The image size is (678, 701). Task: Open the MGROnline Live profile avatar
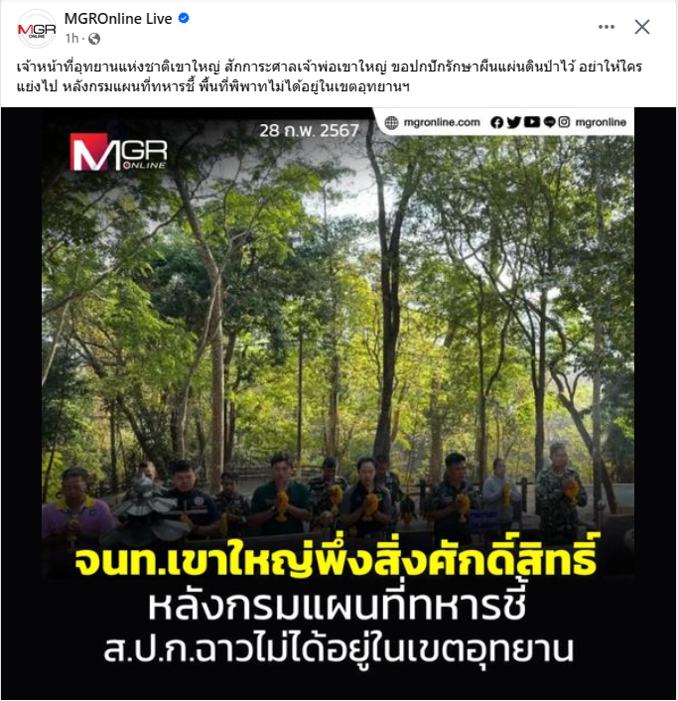click(x=37, y=29)
